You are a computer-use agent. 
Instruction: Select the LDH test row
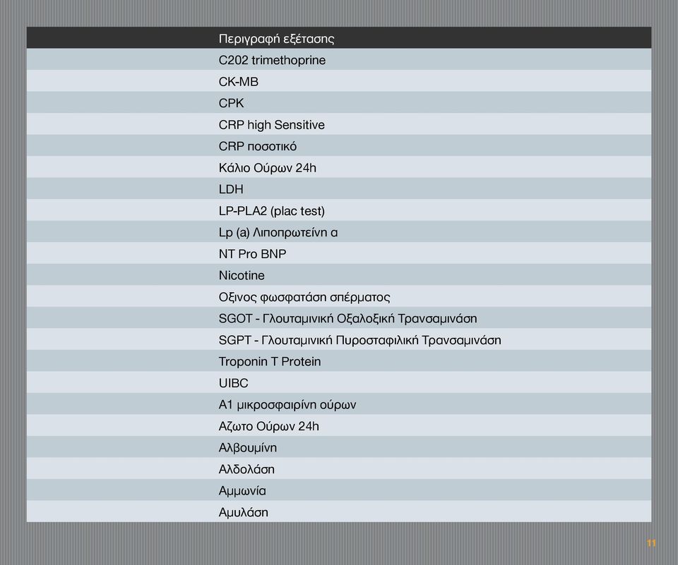click(x=339, y=188)
